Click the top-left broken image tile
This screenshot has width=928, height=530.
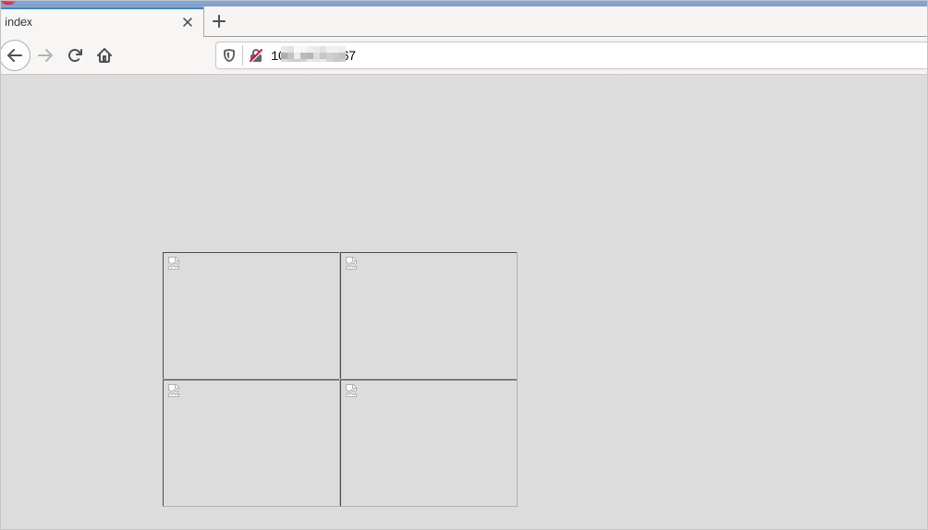pyautogui.click(x=251, y=316)
